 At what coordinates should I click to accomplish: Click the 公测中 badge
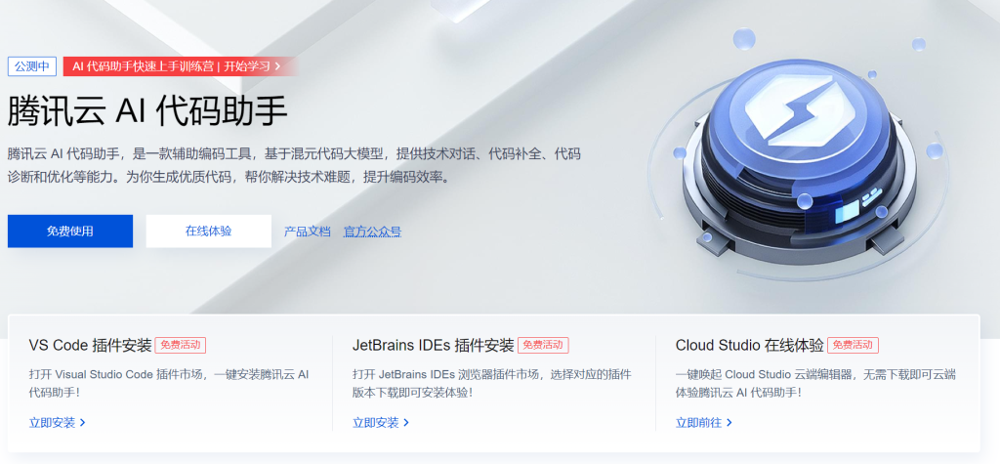[x=32, y=66]
